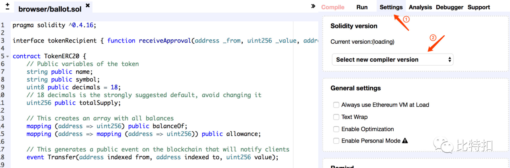Click the warning icon beside Personal Mode
The height and width of the screenshot is (168, 510).
click(405, 141)
